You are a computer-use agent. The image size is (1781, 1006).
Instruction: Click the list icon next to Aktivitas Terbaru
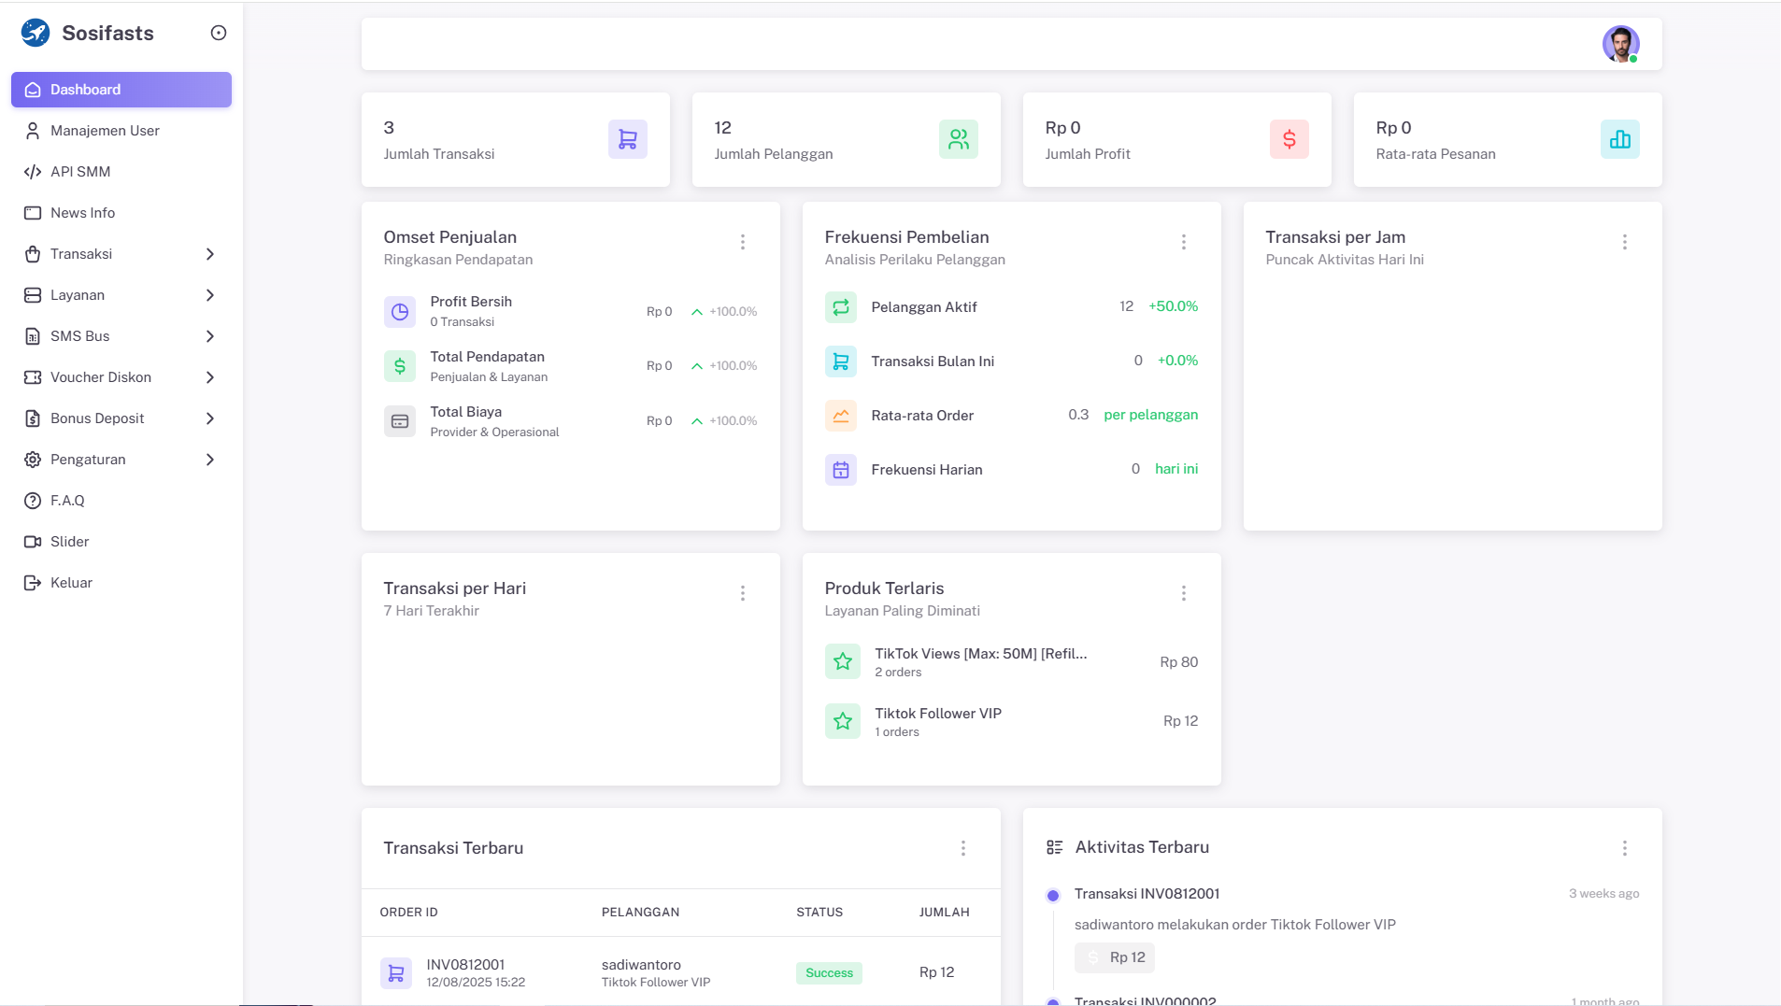click(x=1055, y=847)
